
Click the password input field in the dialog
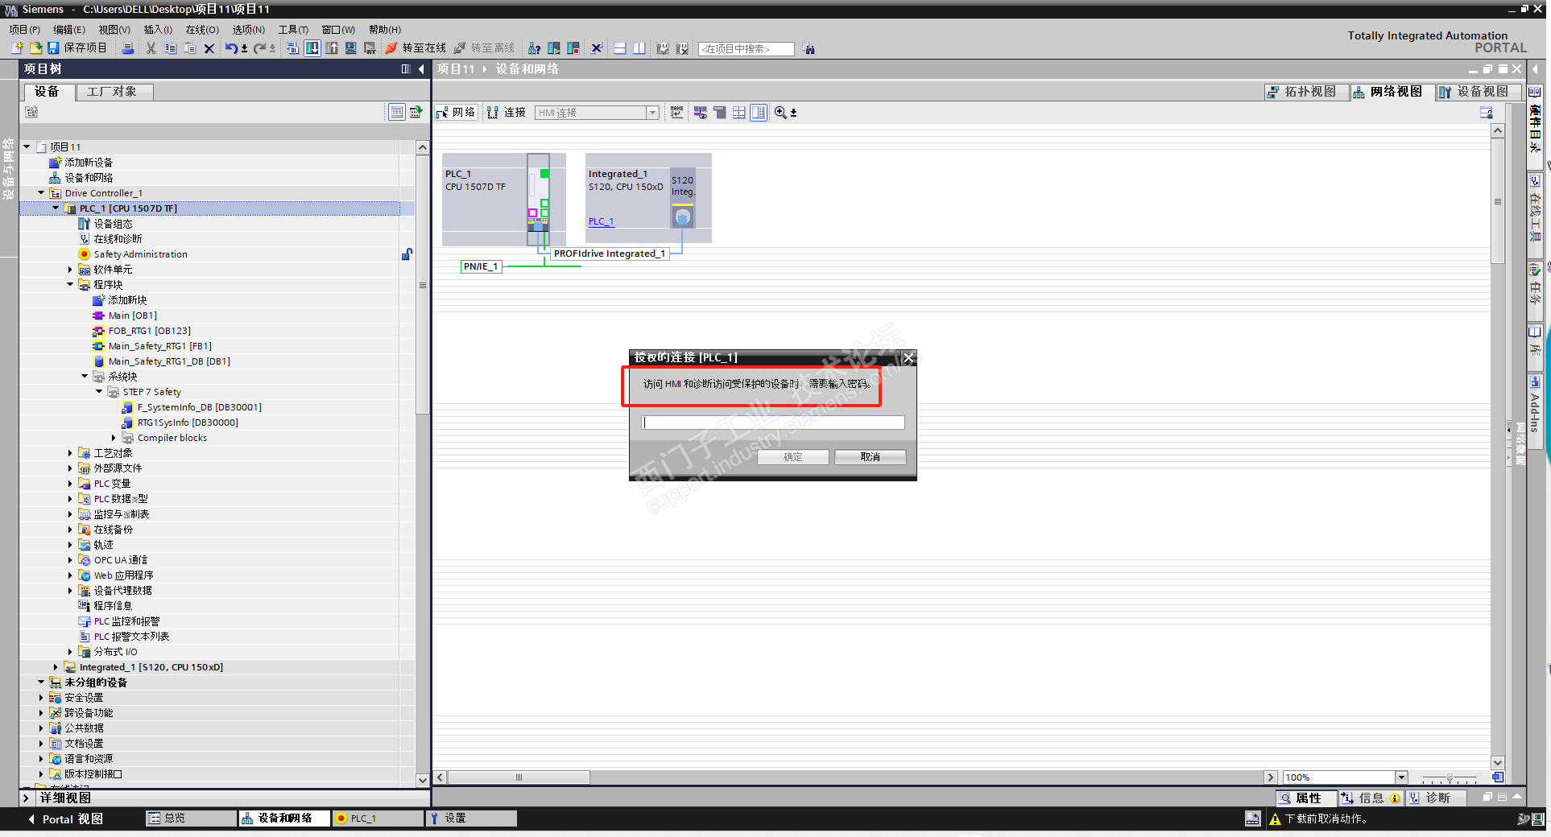click(773, 423)
